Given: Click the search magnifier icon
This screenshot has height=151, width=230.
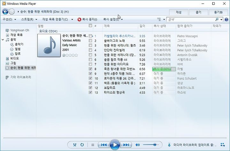Looking at the screenshot, I should pyautogui.click(x=217, y=19).
